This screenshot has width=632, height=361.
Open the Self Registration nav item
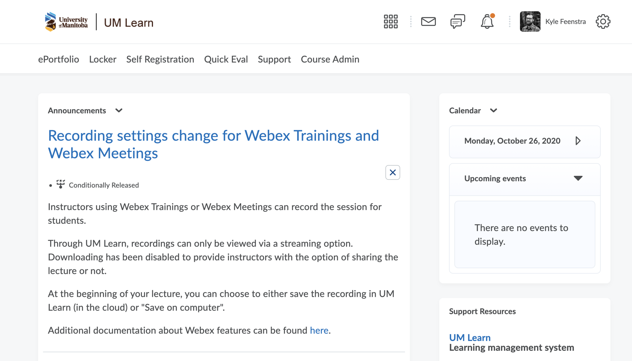click(x=160, y=59)
